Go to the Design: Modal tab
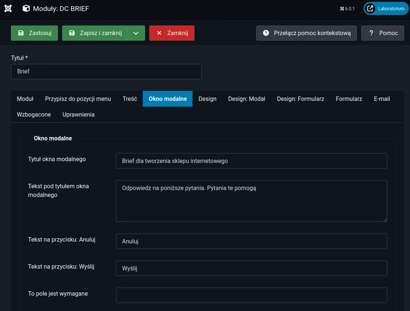 [x=246, y=99]
